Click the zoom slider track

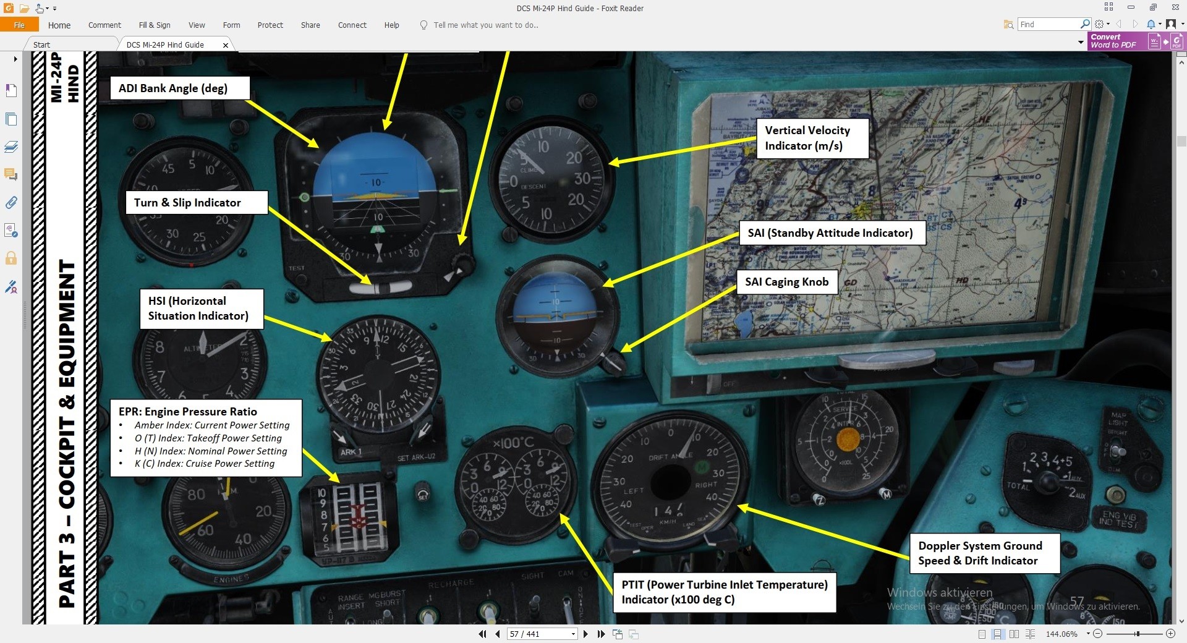pos(1134,634)
